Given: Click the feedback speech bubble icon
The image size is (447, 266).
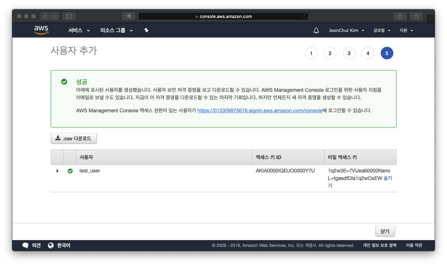Looking at the screenshot, I should click(25, 245).
